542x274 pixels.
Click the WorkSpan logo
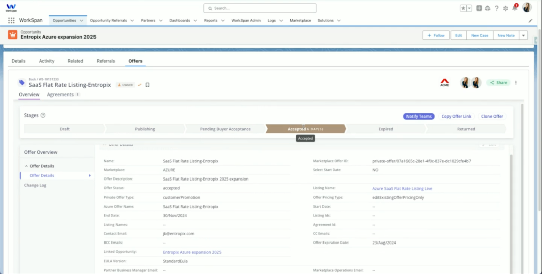tap(11, 7)
